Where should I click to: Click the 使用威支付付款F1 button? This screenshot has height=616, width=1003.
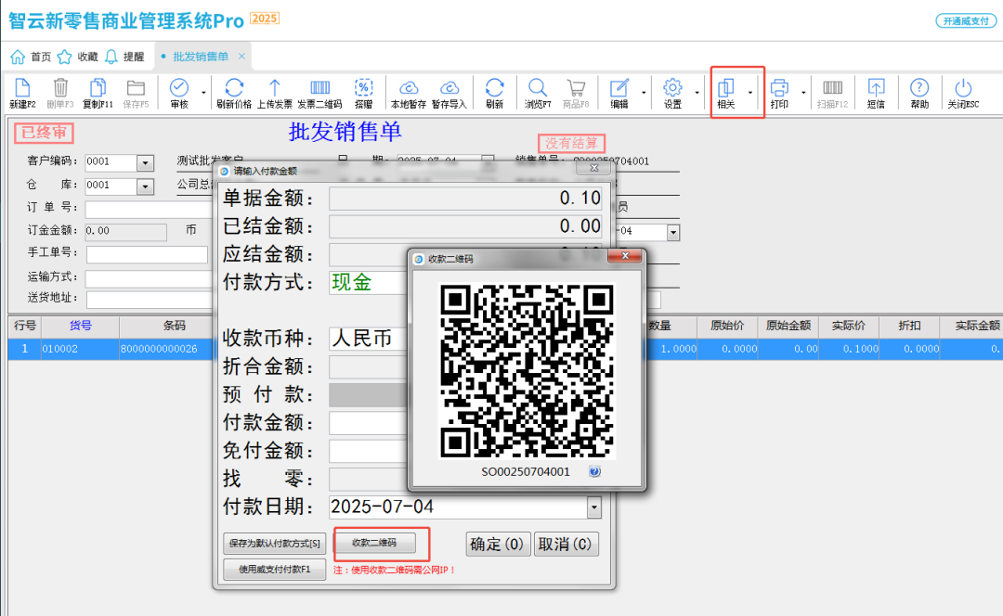point(274,570)
